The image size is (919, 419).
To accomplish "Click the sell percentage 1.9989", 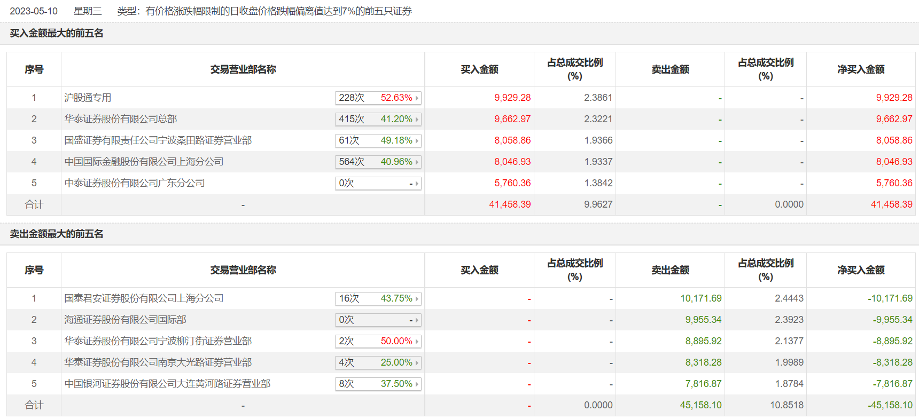I will [789, 362].
